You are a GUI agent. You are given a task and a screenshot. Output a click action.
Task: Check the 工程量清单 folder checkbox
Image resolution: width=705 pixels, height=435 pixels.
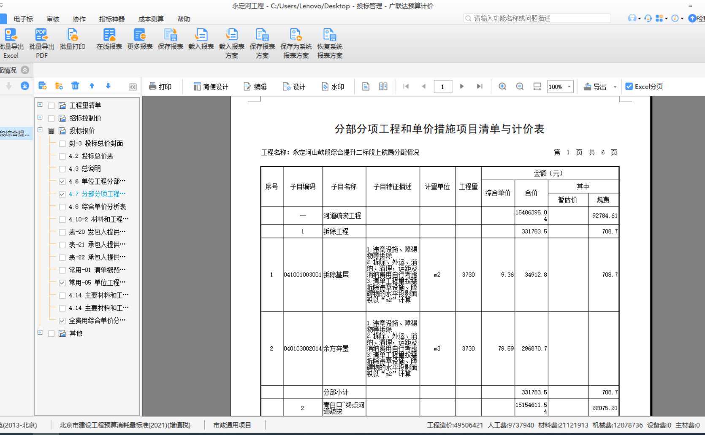(51, 105)
